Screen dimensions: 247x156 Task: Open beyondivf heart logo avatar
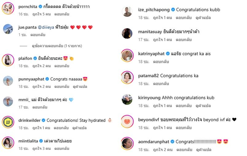click(127, 122)
